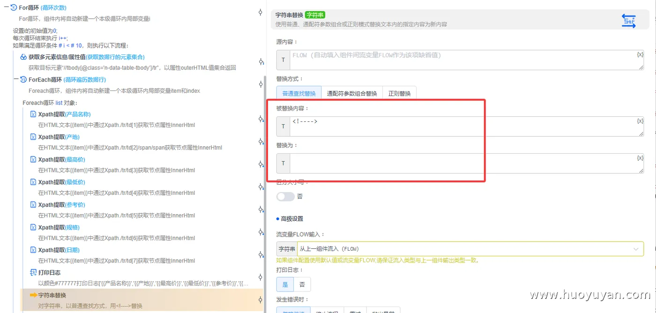This screenshot has height=313, width=656.
Task: Collapse the ForEach循环 block
Action: (x=17, y=80)
